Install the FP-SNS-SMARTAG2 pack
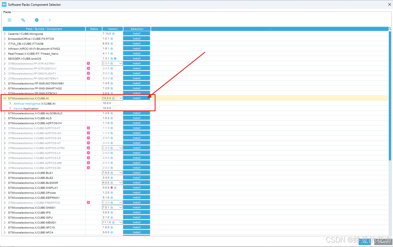393x247 pixels. (x=137, y=88)
